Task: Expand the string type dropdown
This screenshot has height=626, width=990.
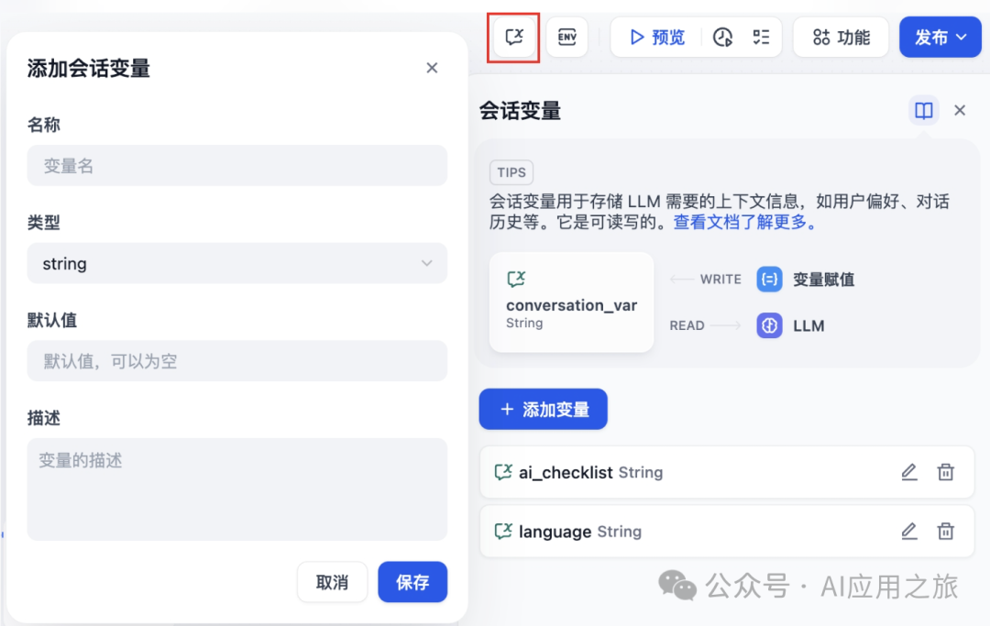Action: click(x=237, y=263)
